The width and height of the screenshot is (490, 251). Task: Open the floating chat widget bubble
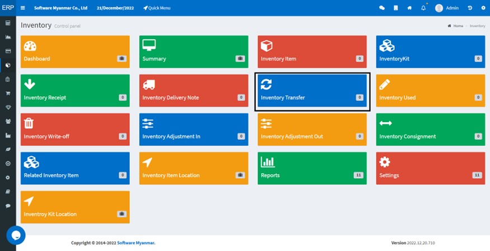(16, 235)
